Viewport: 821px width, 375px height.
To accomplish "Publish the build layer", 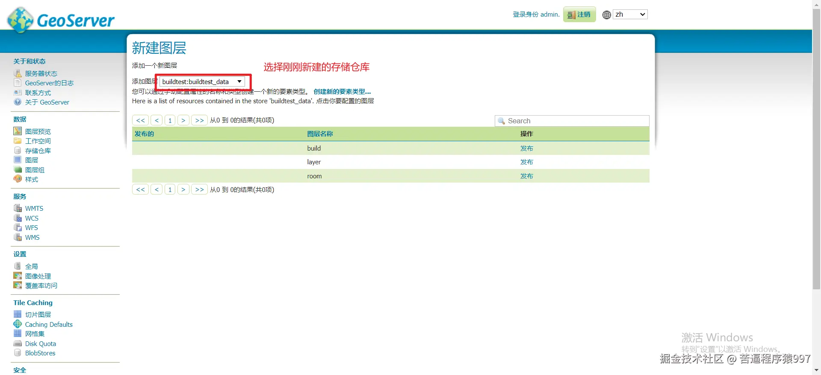I will 526,148.
